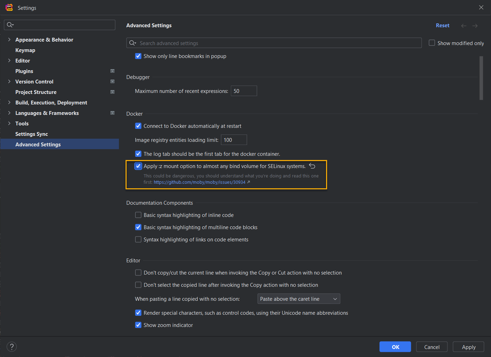Viewport: 491px width, 357px height.
Task: Click the OK button
Action: click(395, 347)
